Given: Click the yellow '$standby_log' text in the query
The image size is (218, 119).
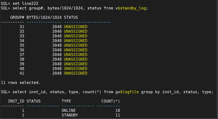Looking at the screenshot, I should (133, 8).
